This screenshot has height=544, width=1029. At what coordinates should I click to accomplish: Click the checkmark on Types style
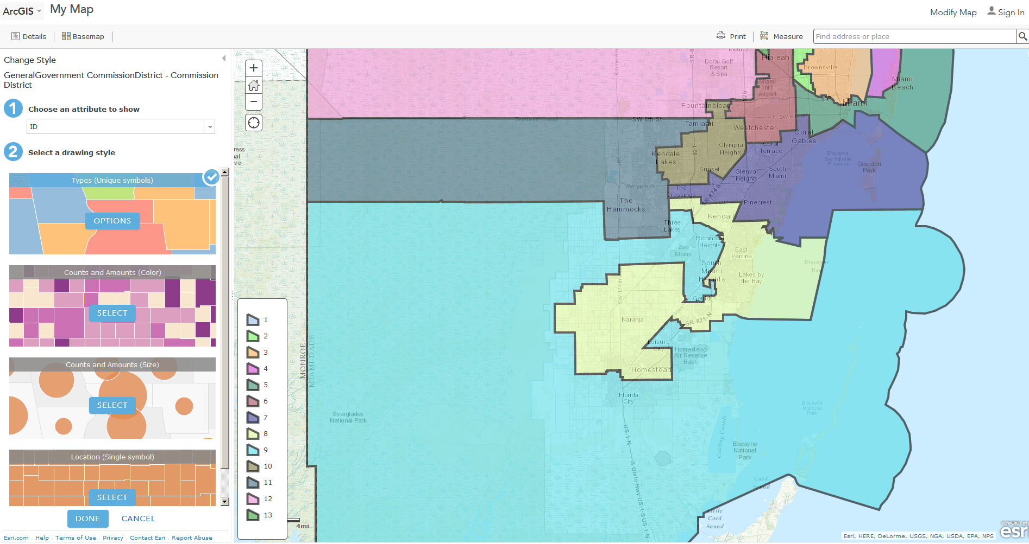pos(211,177)
